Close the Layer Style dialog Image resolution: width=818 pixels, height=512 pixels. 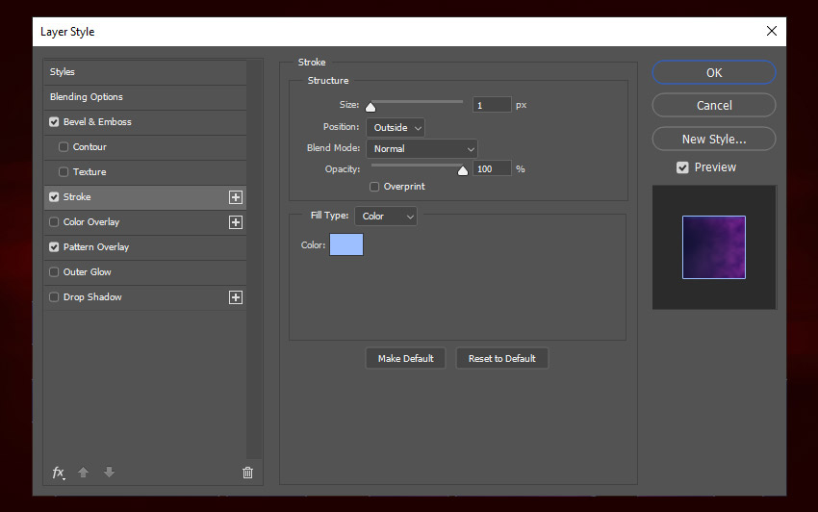click(771, 31)
